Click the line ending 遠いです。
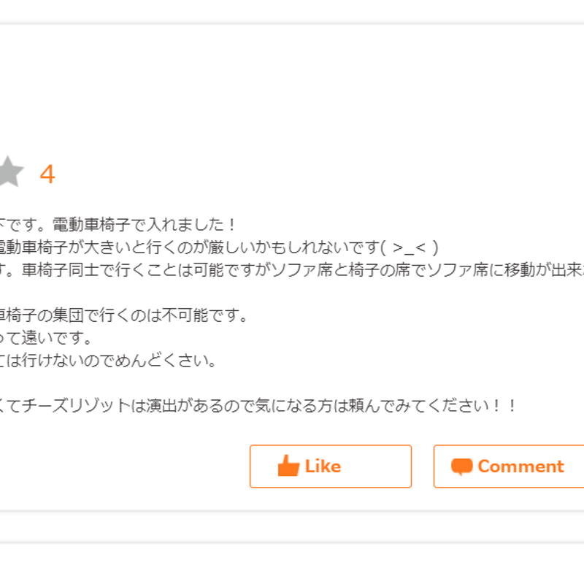This screenshot has width=584, height=584. point(46,338)
